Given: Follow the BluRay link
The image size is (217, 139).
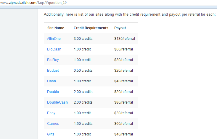Looking at the screenshot, I should (53, 60).
